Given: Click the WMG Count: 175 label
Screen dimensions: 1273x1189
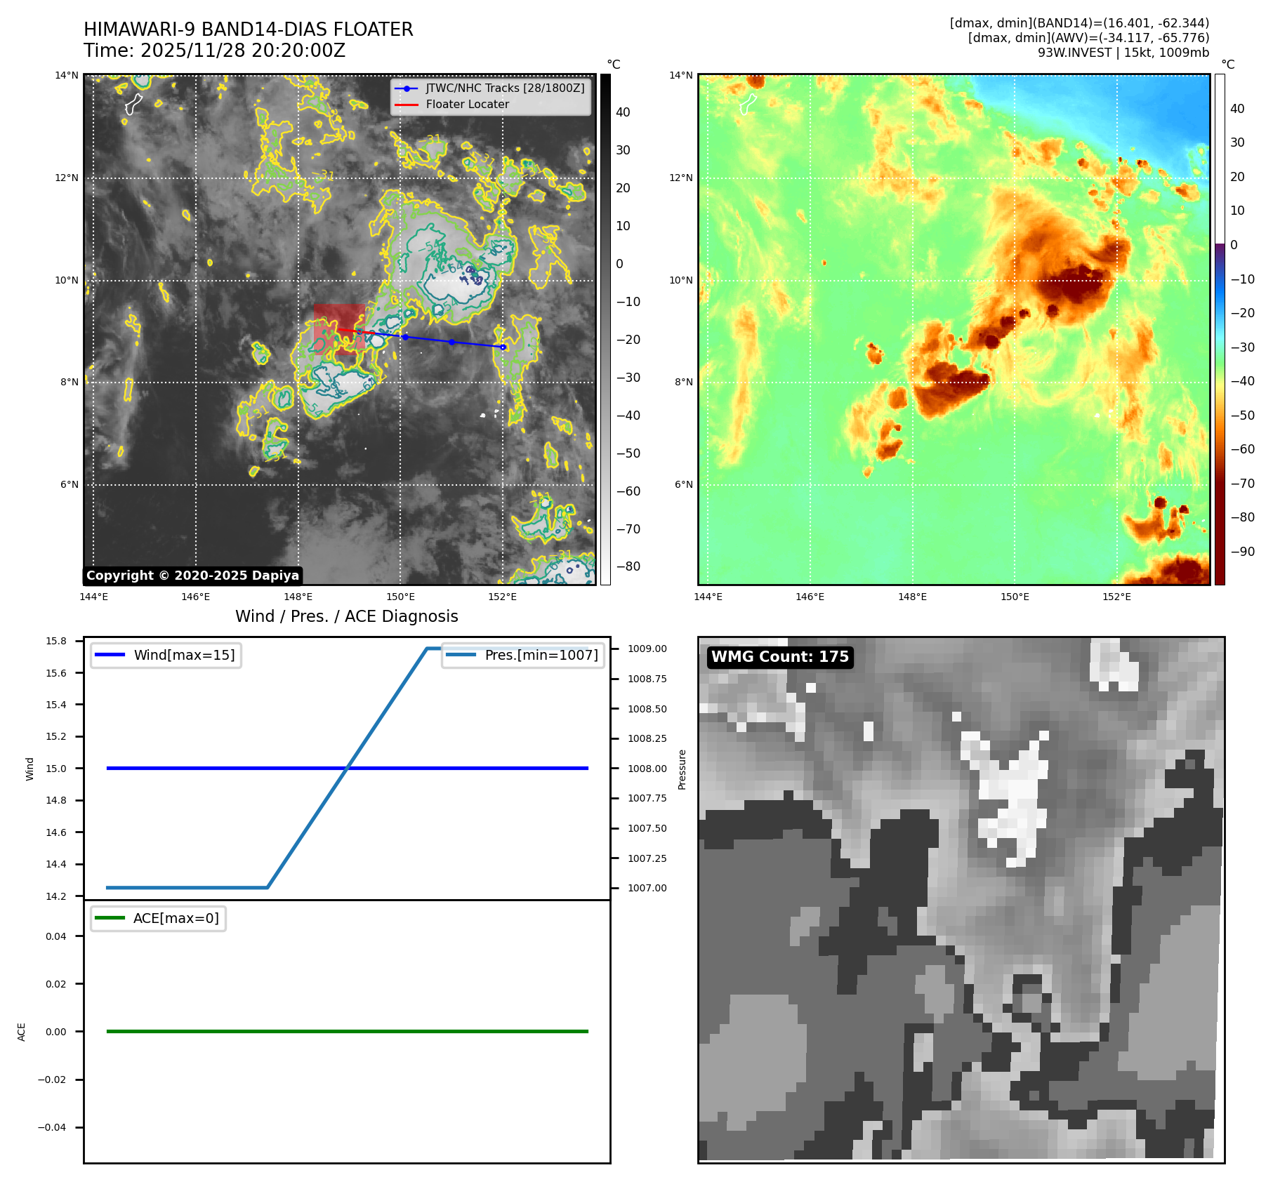Looking at the screenshot, I should (x=779, y=657).
